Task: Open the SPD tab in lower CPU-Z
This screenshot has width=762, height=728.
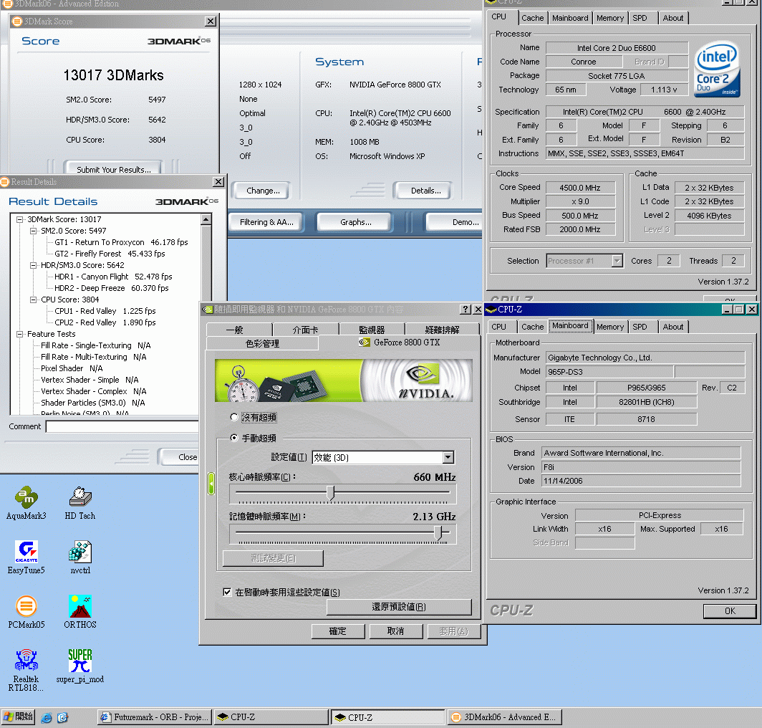Action: [x=640, y=327]
